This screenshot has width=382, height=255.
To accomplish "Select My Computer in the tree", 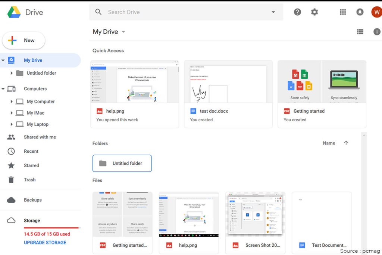I will pos(41,102).
